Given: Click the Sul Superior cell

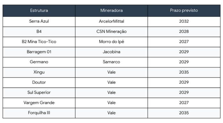Looking at the screenshot, I should 39,93.
